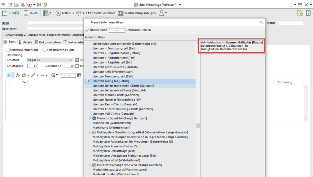Open the Dokumentation tab
The height and width of the screenshot is (177, 313).
click(x=48, y=42)
